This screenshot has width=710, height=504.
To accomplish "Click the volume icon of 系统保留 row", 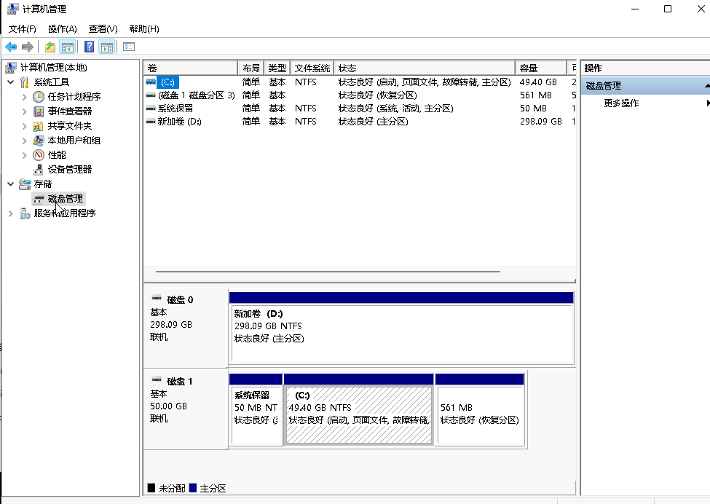I will (x=151, y=109).
